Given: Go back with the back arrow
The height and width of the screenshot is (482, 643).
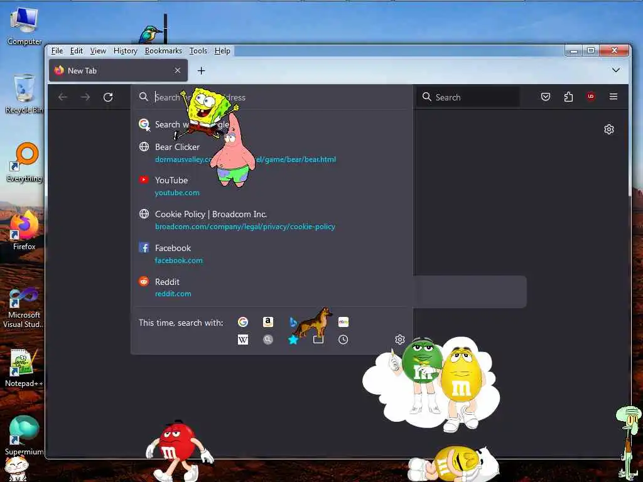Looking at the screenshot, I should pyautogui.click(x=63, y=97).
